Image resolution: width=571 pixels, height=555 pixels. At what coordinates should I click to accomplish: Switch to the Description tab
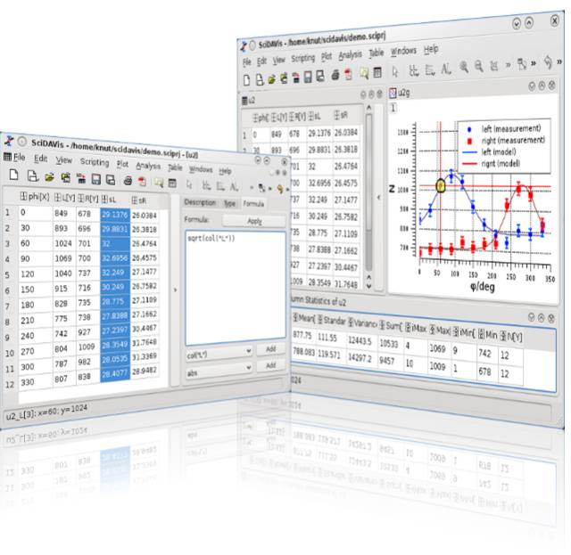[x=200, y=202]
